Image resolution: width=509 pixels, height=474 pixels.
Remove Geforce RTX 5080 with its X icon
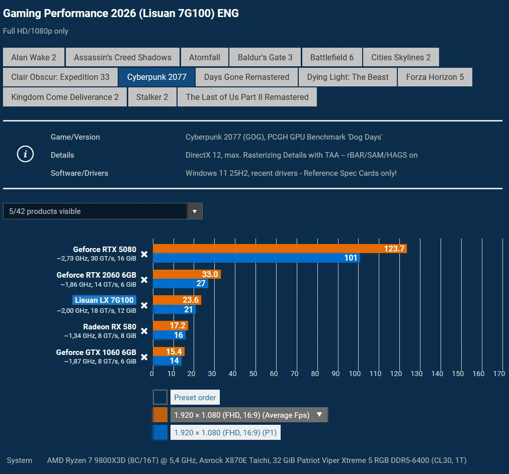[144, 255]
